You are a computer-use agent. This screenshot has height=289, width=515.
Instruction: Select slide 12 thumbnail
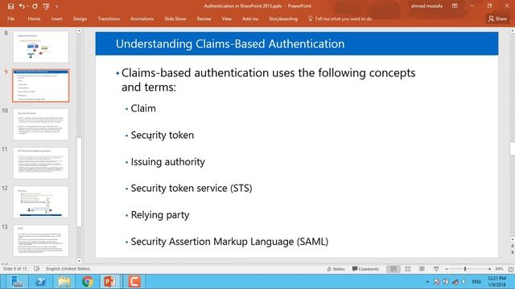click(x=41, y=201)
